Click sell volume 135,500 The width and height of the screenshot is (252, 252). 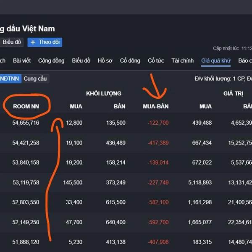(x=116, y=123)
